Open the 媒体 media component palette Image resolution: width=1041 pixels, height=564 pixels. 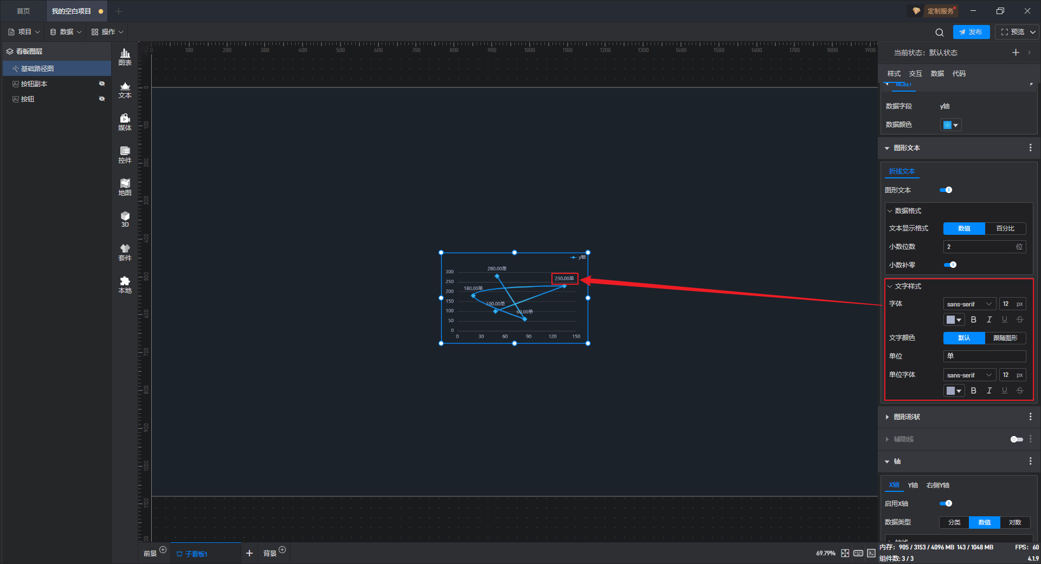125,123
